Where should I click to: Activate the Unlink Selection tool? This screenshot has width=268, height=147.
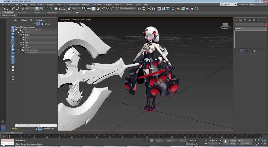click(18, 9)
